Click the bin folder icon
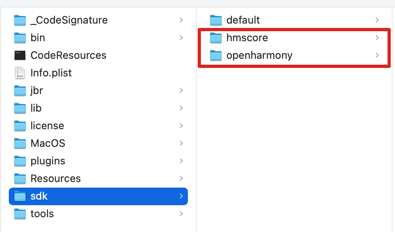 click(x=20, y=38)
